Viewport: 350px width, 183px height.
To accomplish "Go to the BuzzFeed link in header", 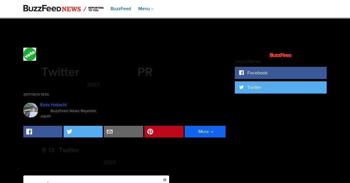I will click(121, 9).
